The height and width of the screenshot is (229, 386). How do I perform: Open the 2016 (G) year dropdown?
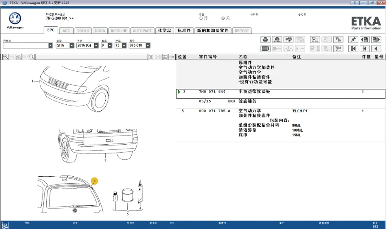[96, 45]
